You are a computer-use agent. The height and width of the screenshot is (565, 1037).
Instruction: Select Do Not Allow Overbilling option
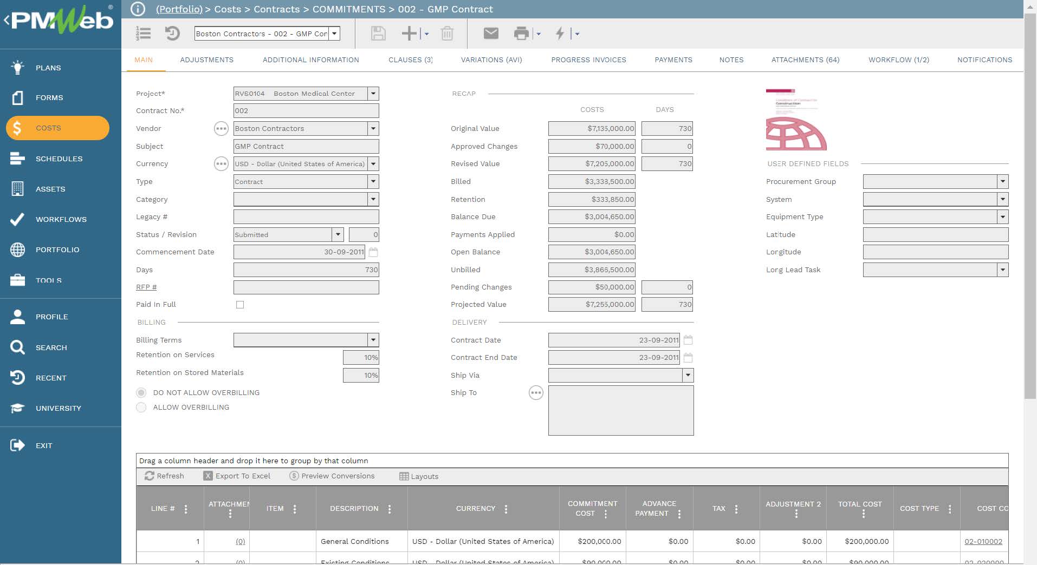click(x=141, y=393)
